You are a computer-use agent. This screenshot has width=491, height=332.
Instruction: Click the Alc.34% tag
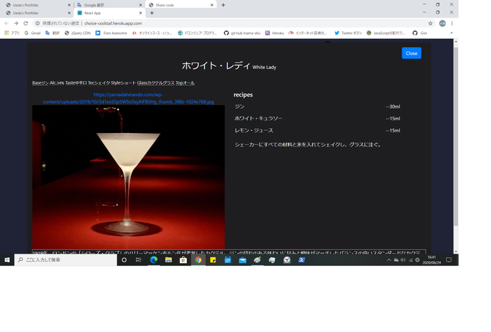click(x=57, y=83)
